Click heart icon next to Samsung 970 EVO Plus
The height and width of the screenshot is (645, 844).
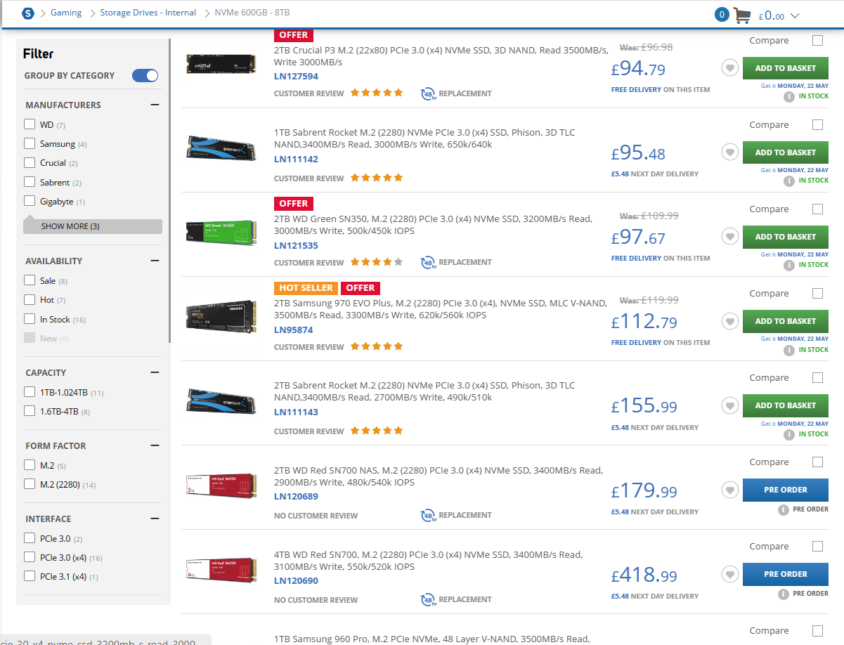tap(729, 321)
